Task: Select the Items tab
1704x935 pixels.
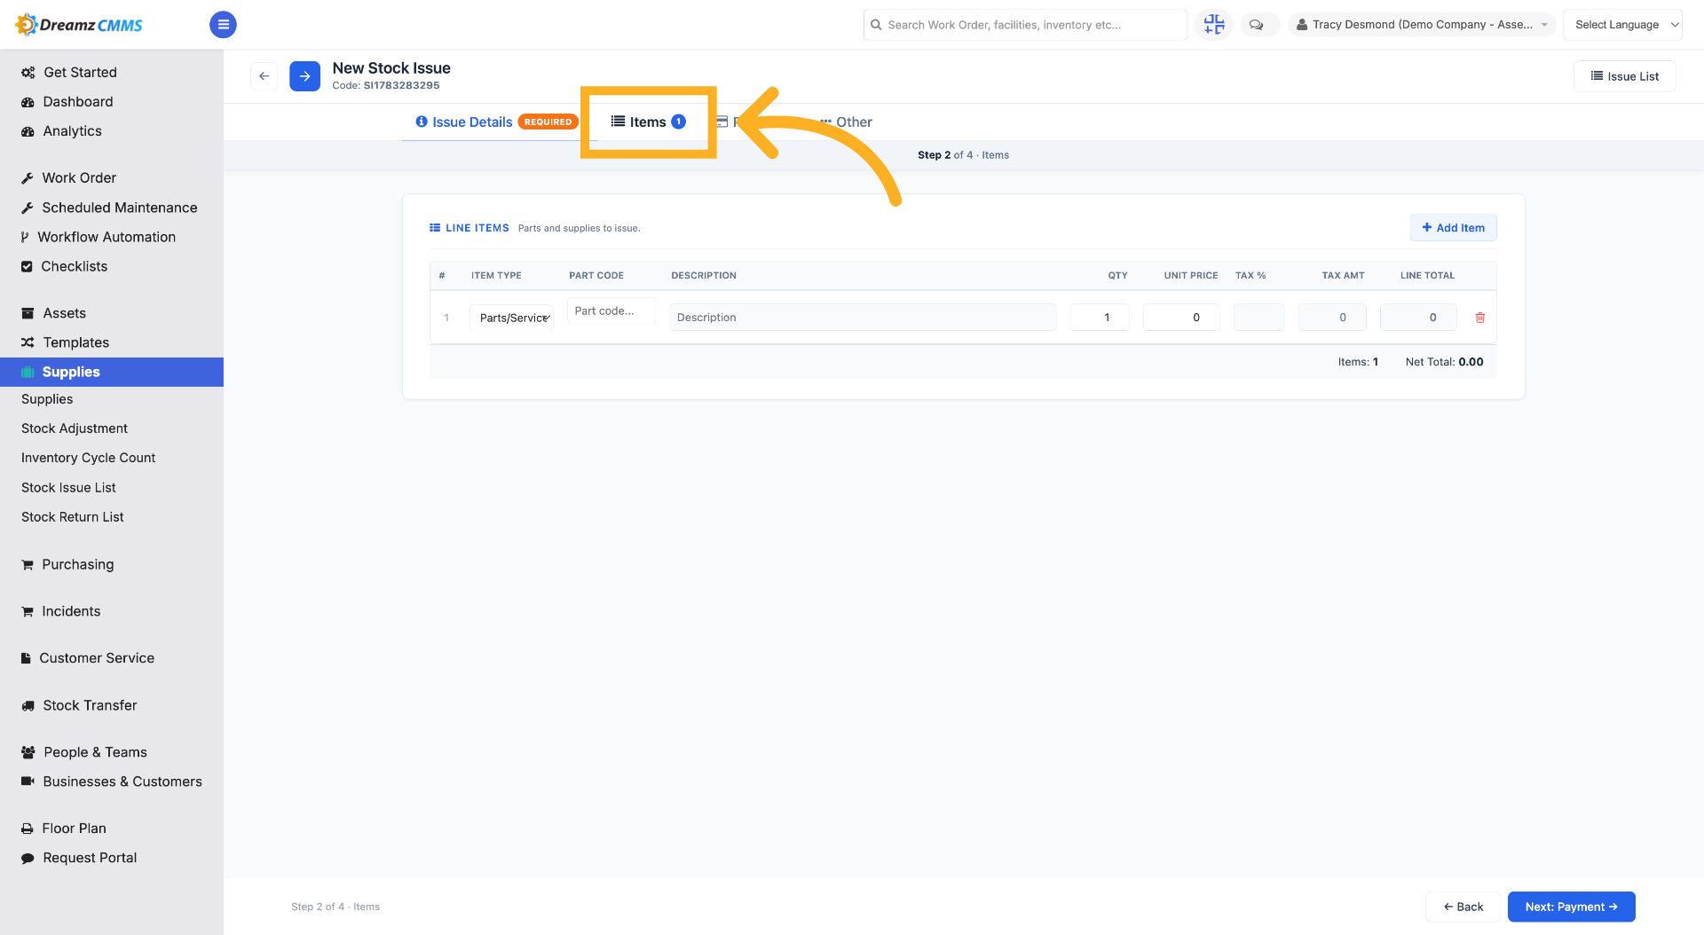Action: (x=649, y=122)
